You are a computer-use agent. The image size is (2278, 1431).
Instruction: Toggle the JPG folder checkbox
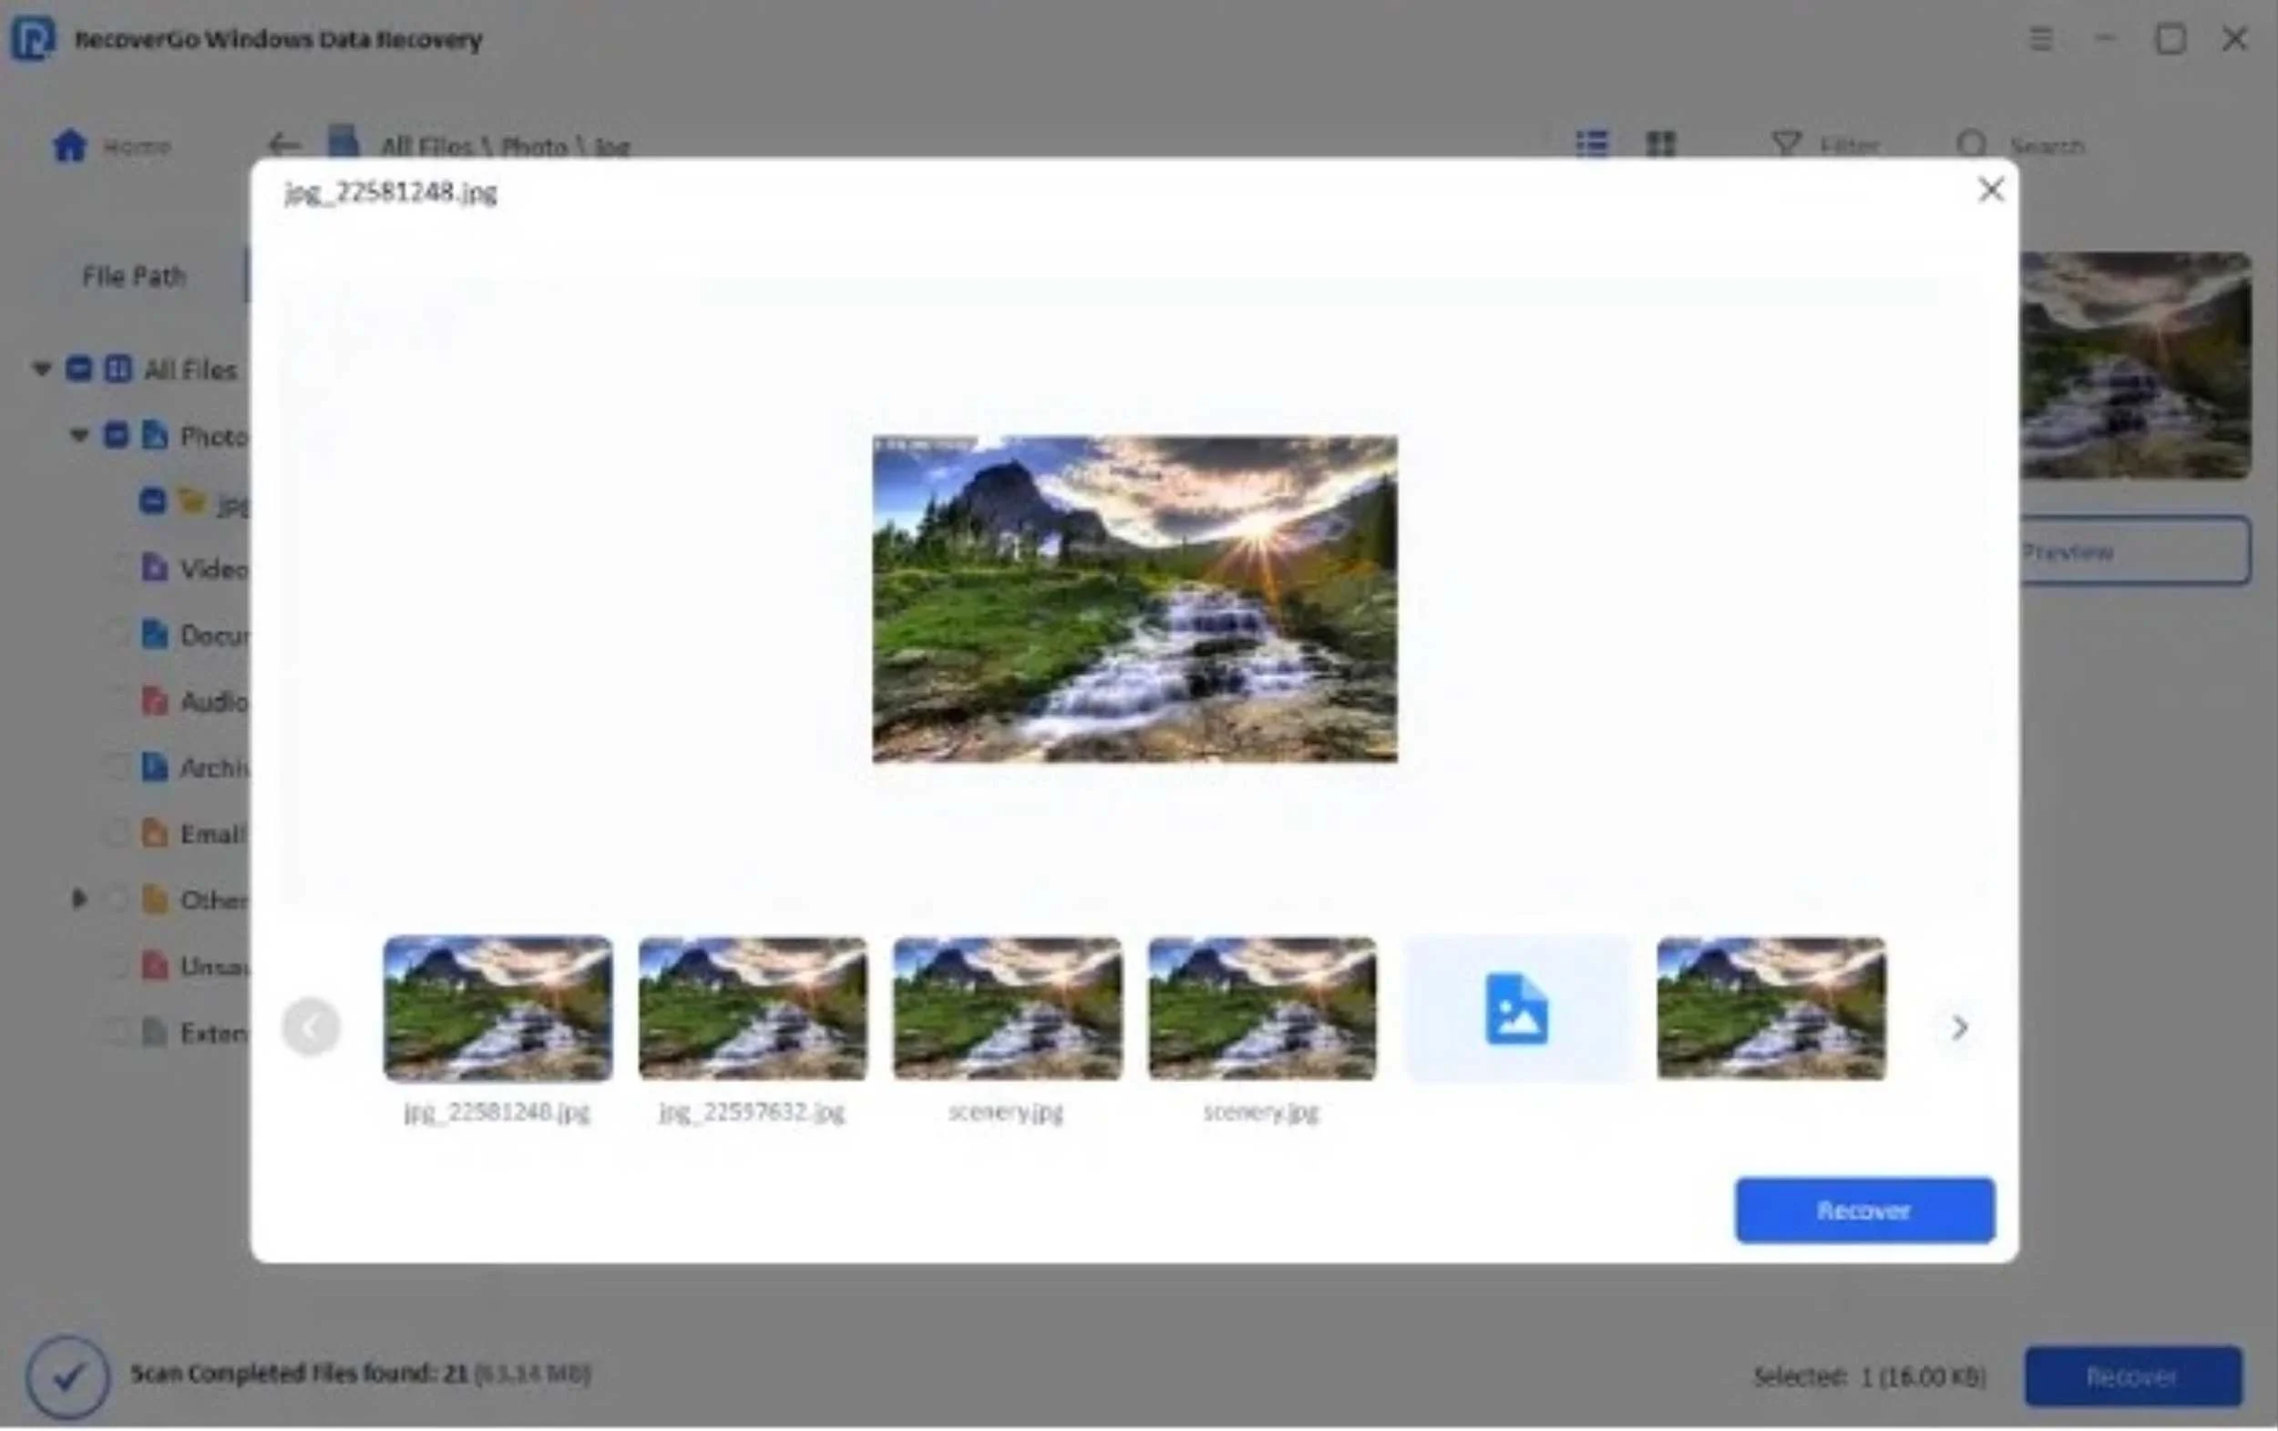pos(152,500)
